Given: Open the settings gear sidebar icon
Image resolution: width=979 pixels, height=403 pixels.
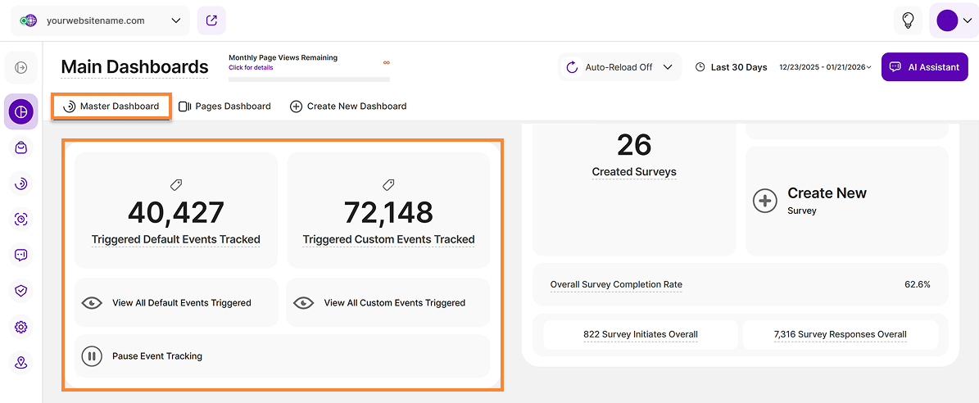Looking at the screenshot, I should click(21, 327).
